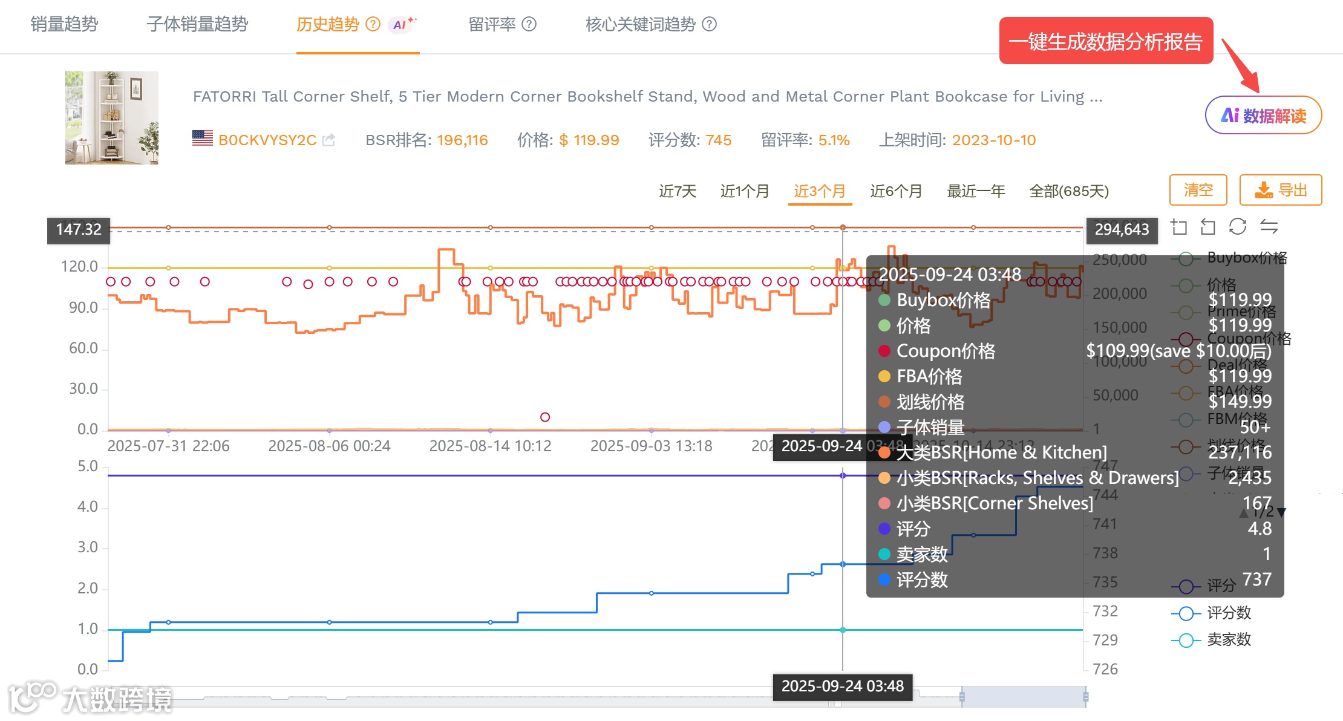Click the help icon beside 留评率
The height and width of the screenshot is (721, 1343).
pyautogui.click(x=529, y=24)
